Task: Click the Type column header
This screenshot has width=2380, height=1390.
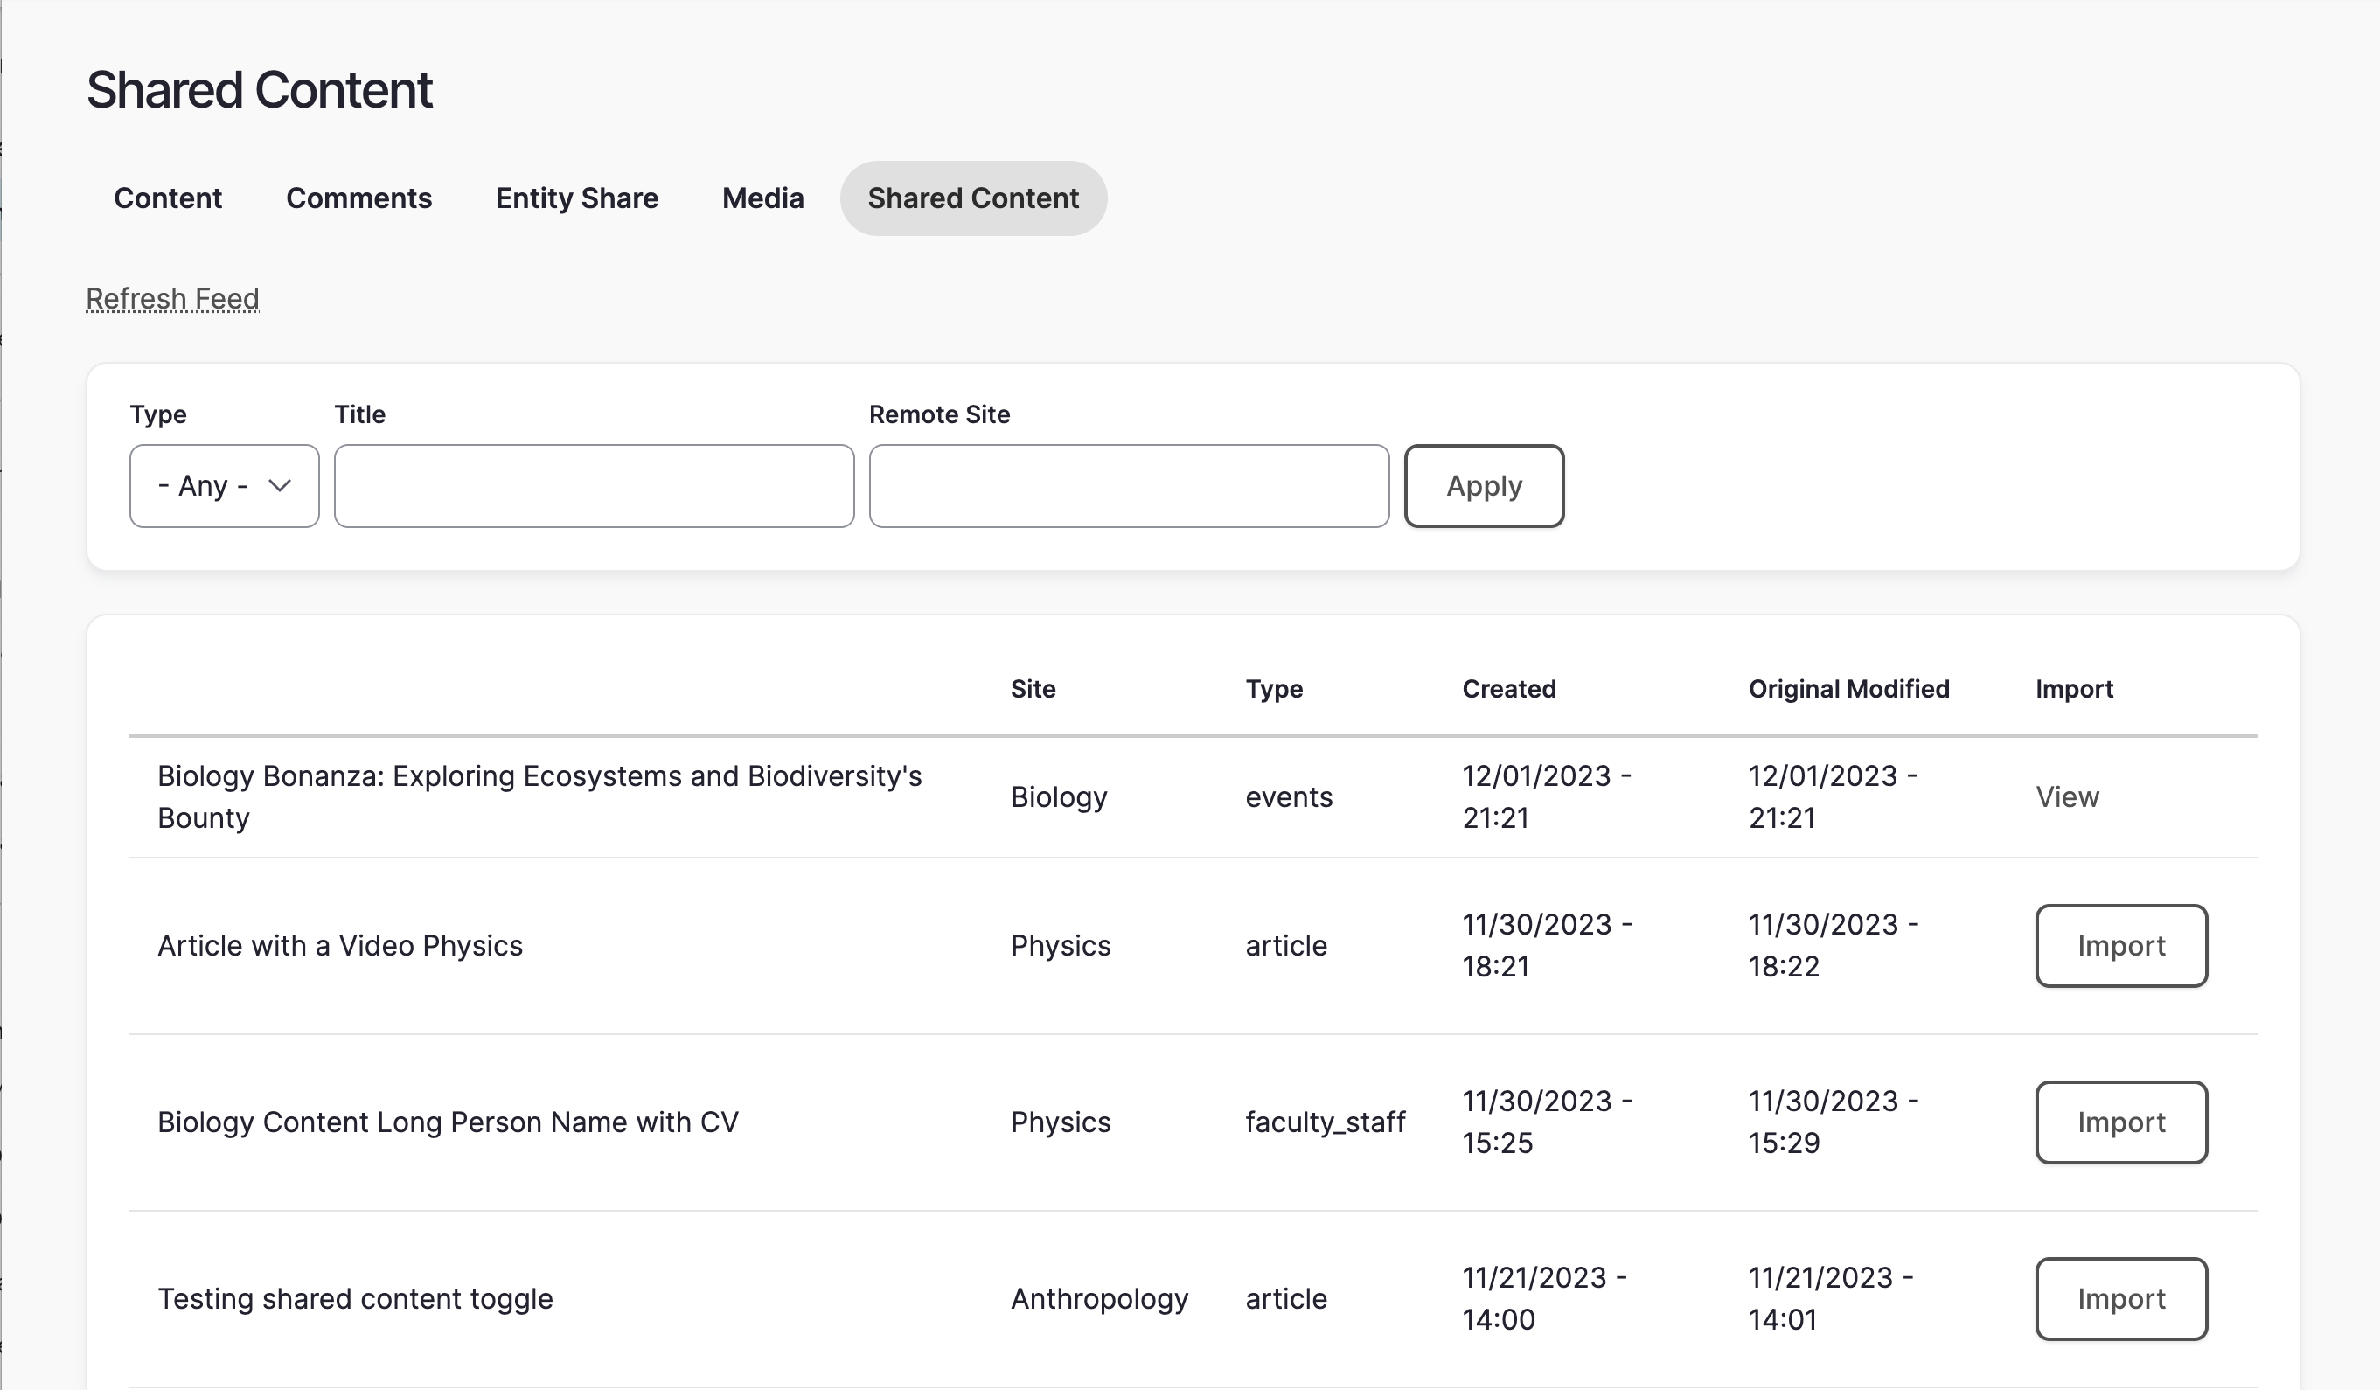Action: (1274, 690)
